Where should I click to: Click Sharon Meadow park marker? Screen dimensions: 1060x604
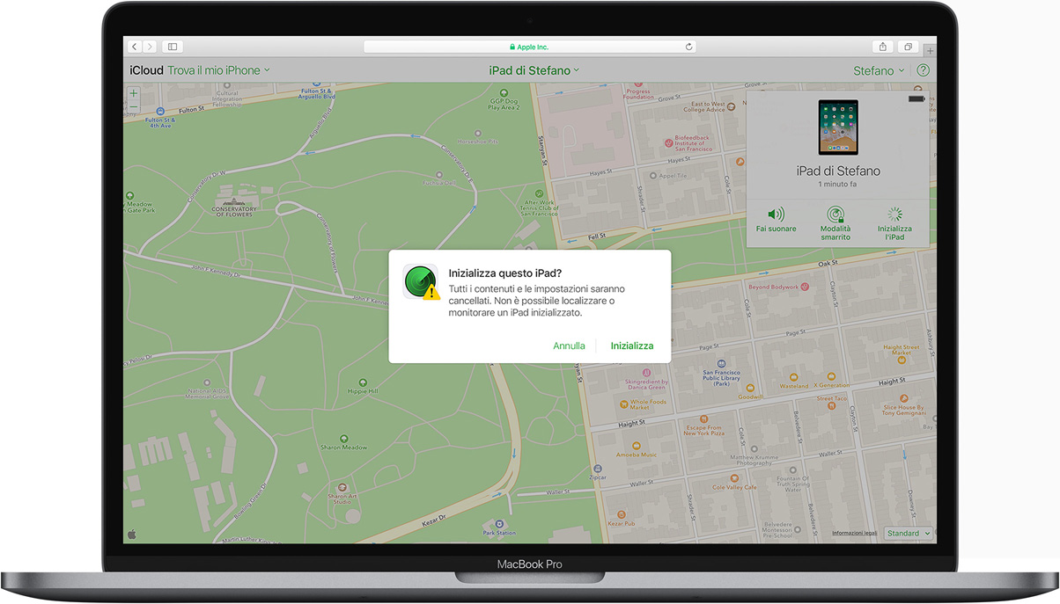[x=343, y=439]
